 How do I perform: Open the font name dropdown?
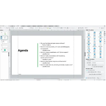click(29, 28)
